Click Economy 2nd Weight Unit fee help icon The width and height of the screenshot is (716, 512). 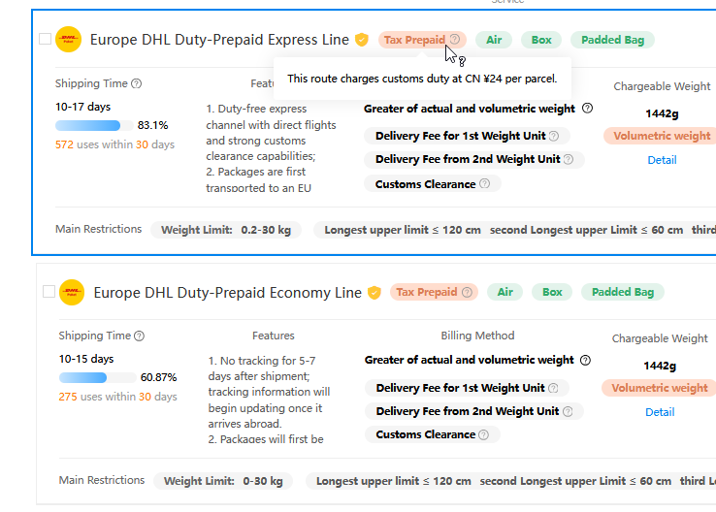(568, 411)
